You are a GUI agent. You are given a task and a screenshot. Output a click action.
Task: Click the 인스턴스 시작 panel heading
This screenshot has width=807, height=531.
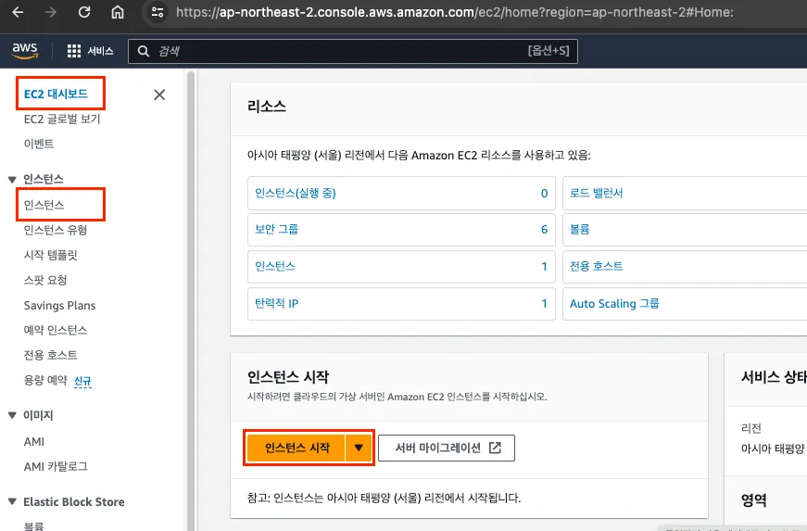point(288,376)
